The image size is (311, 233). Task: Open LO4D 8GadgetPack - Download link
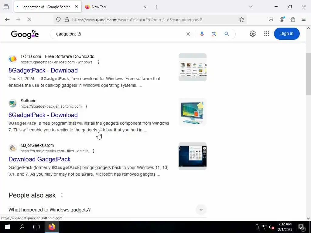(43, 70)
